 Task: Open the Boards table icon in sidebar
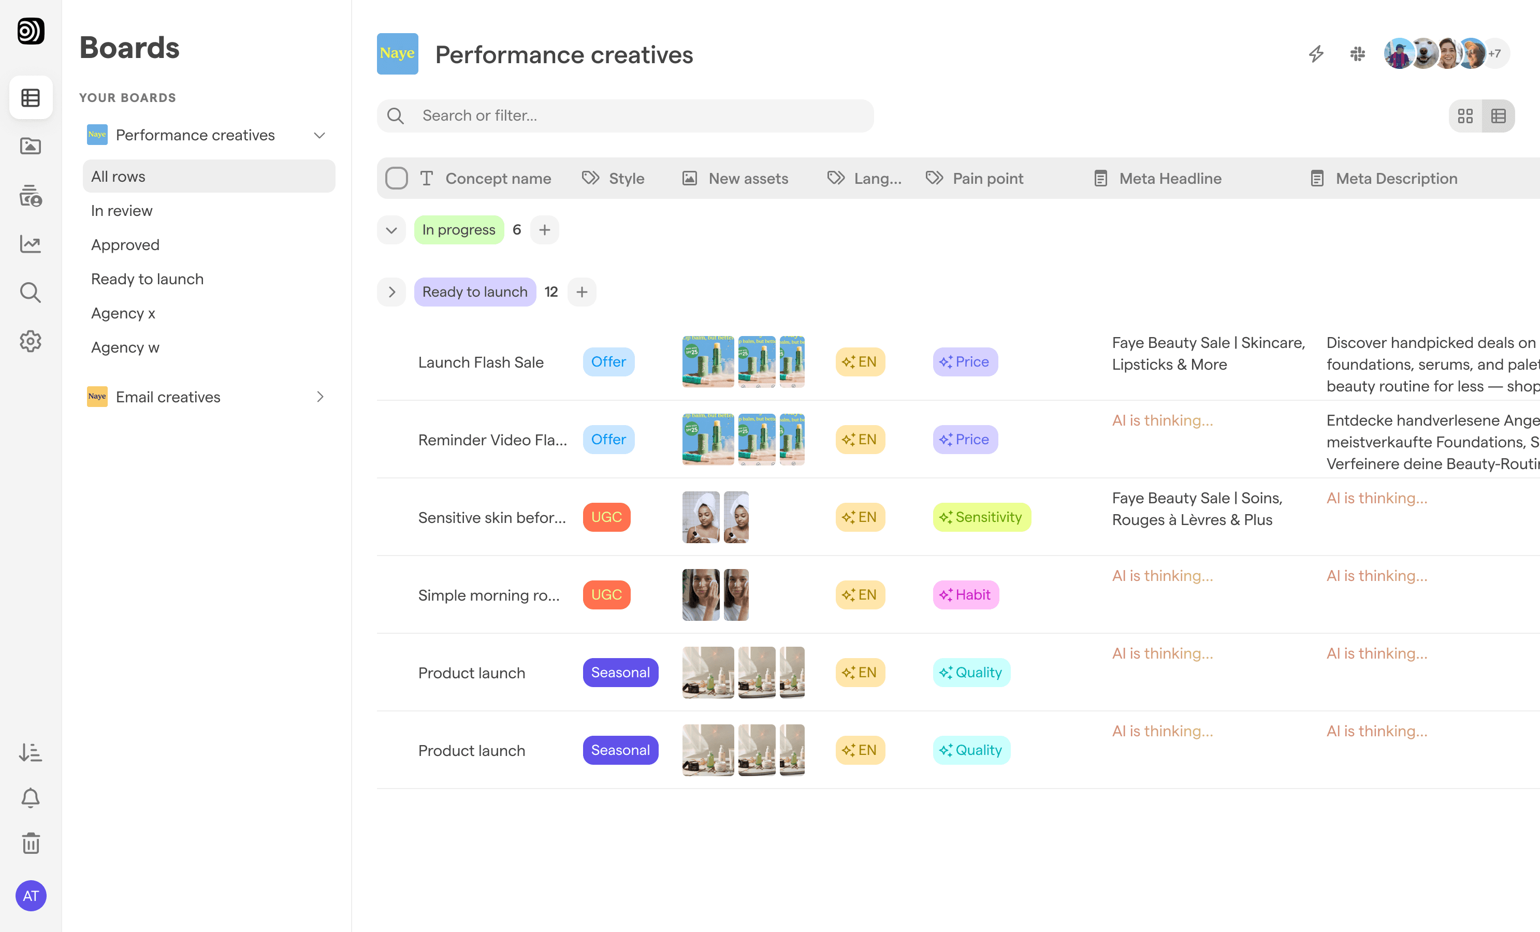point(31,97)
